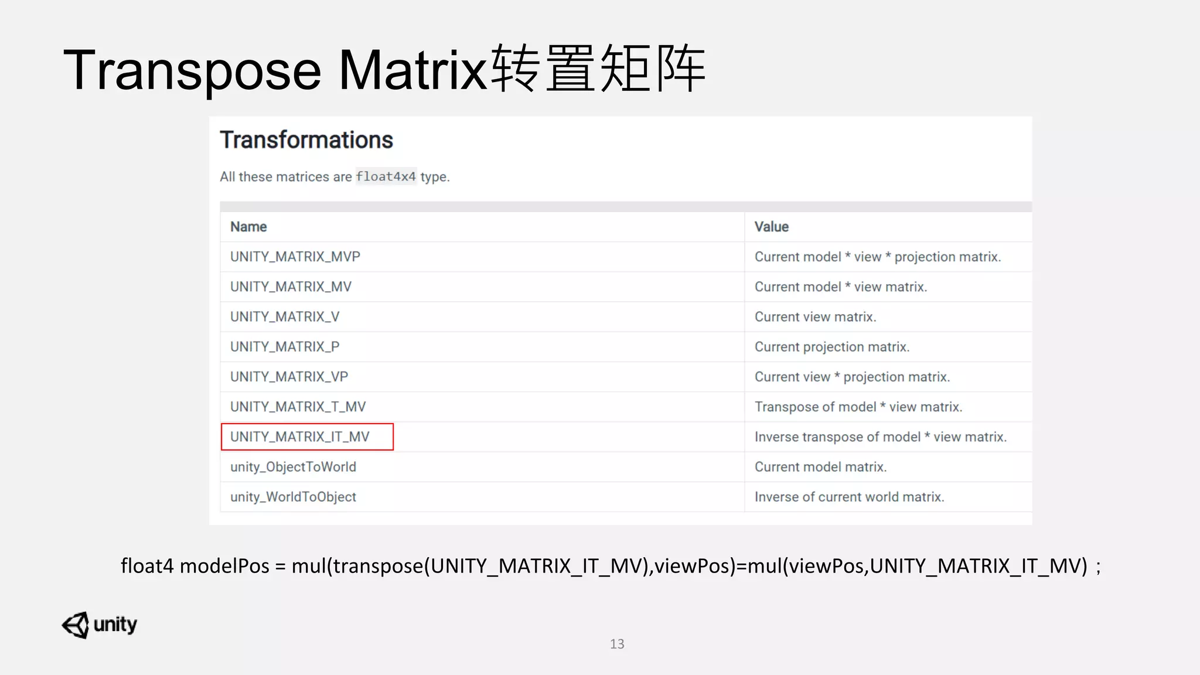Select the UNITY_MATRIX_VP cell
Viewport: 1200px width, 675px height.
[x=289, y=377]
